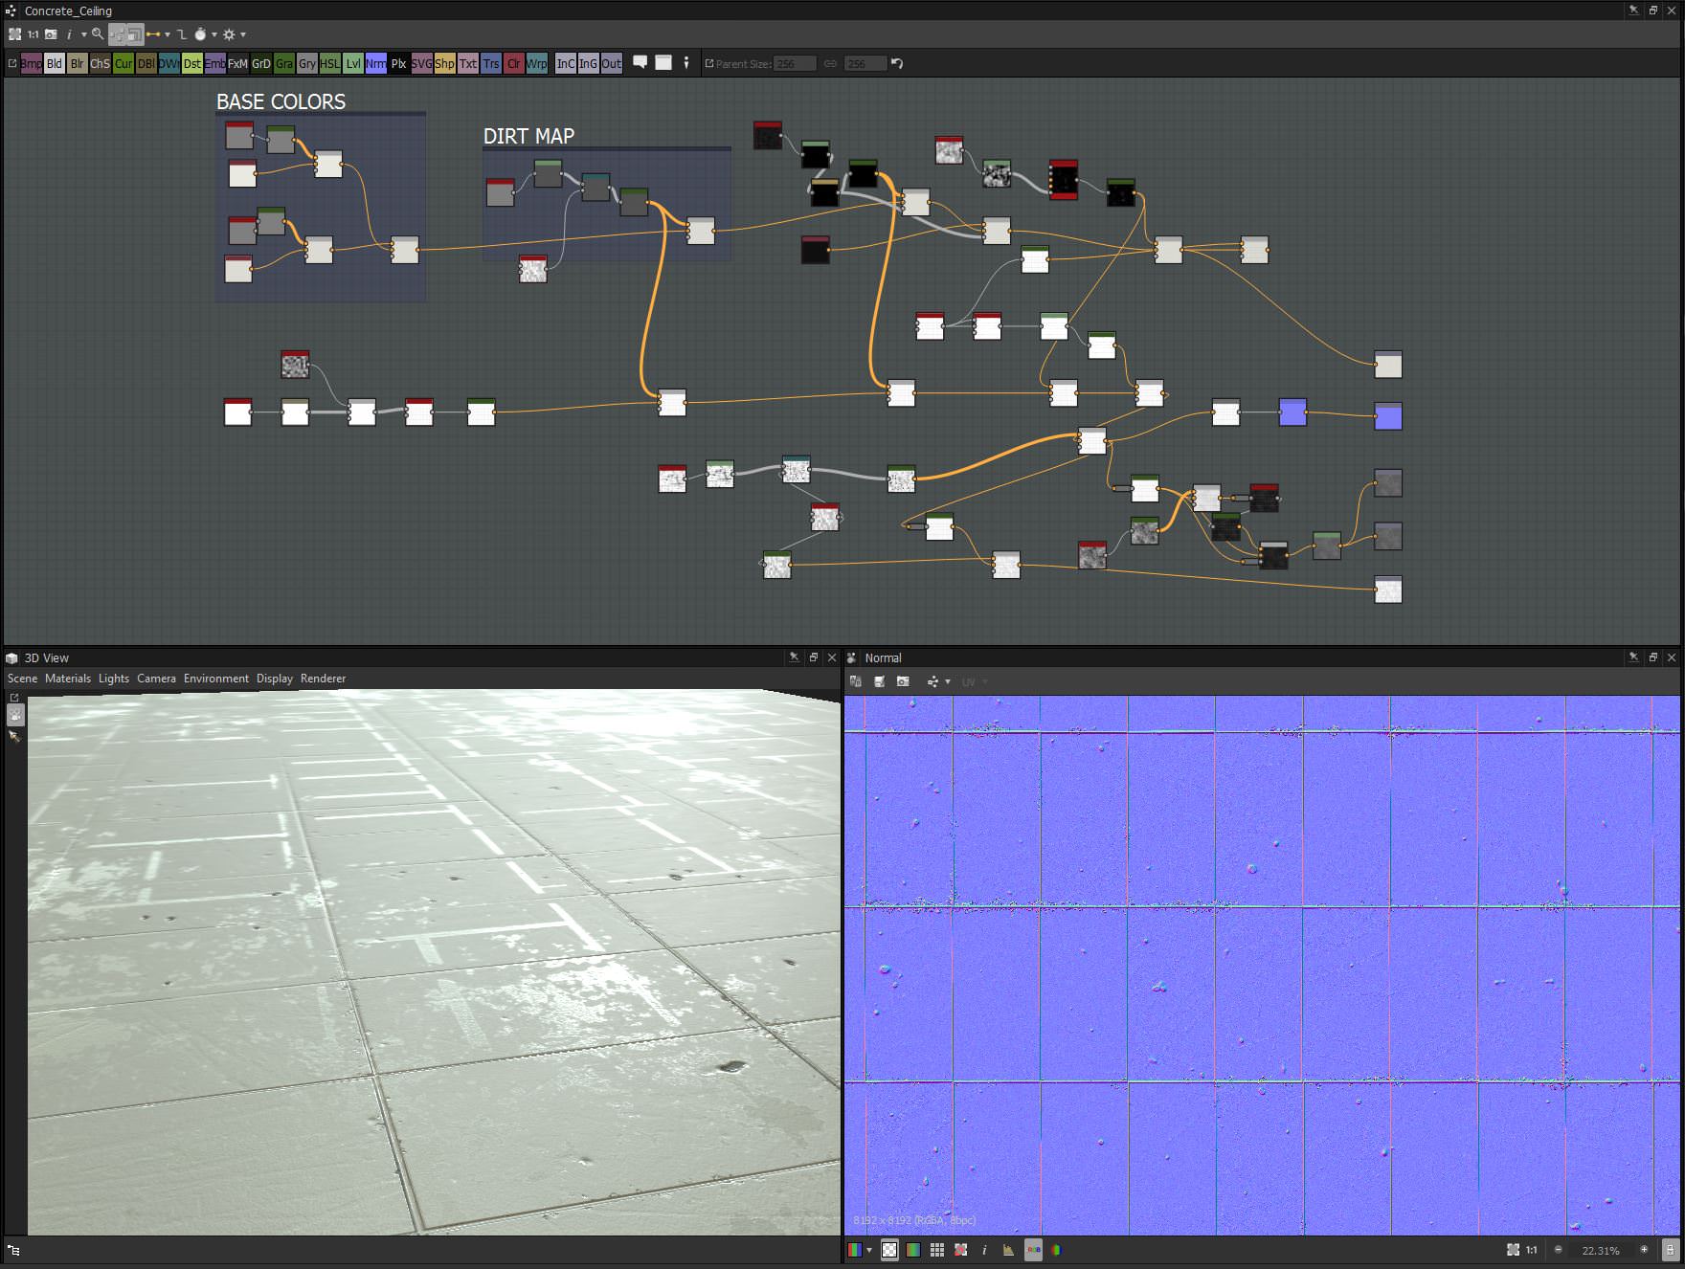Reset graph zoom to 1:1
The height and width of the screenshot is (1269, 1685).
coord(34,34)
